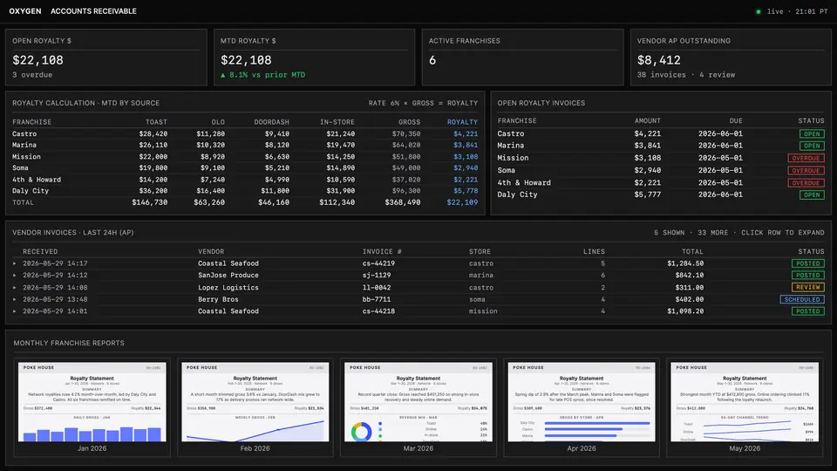Click the 21:01 PT clock
Screen dimensions: 837x471
point(812,11)
